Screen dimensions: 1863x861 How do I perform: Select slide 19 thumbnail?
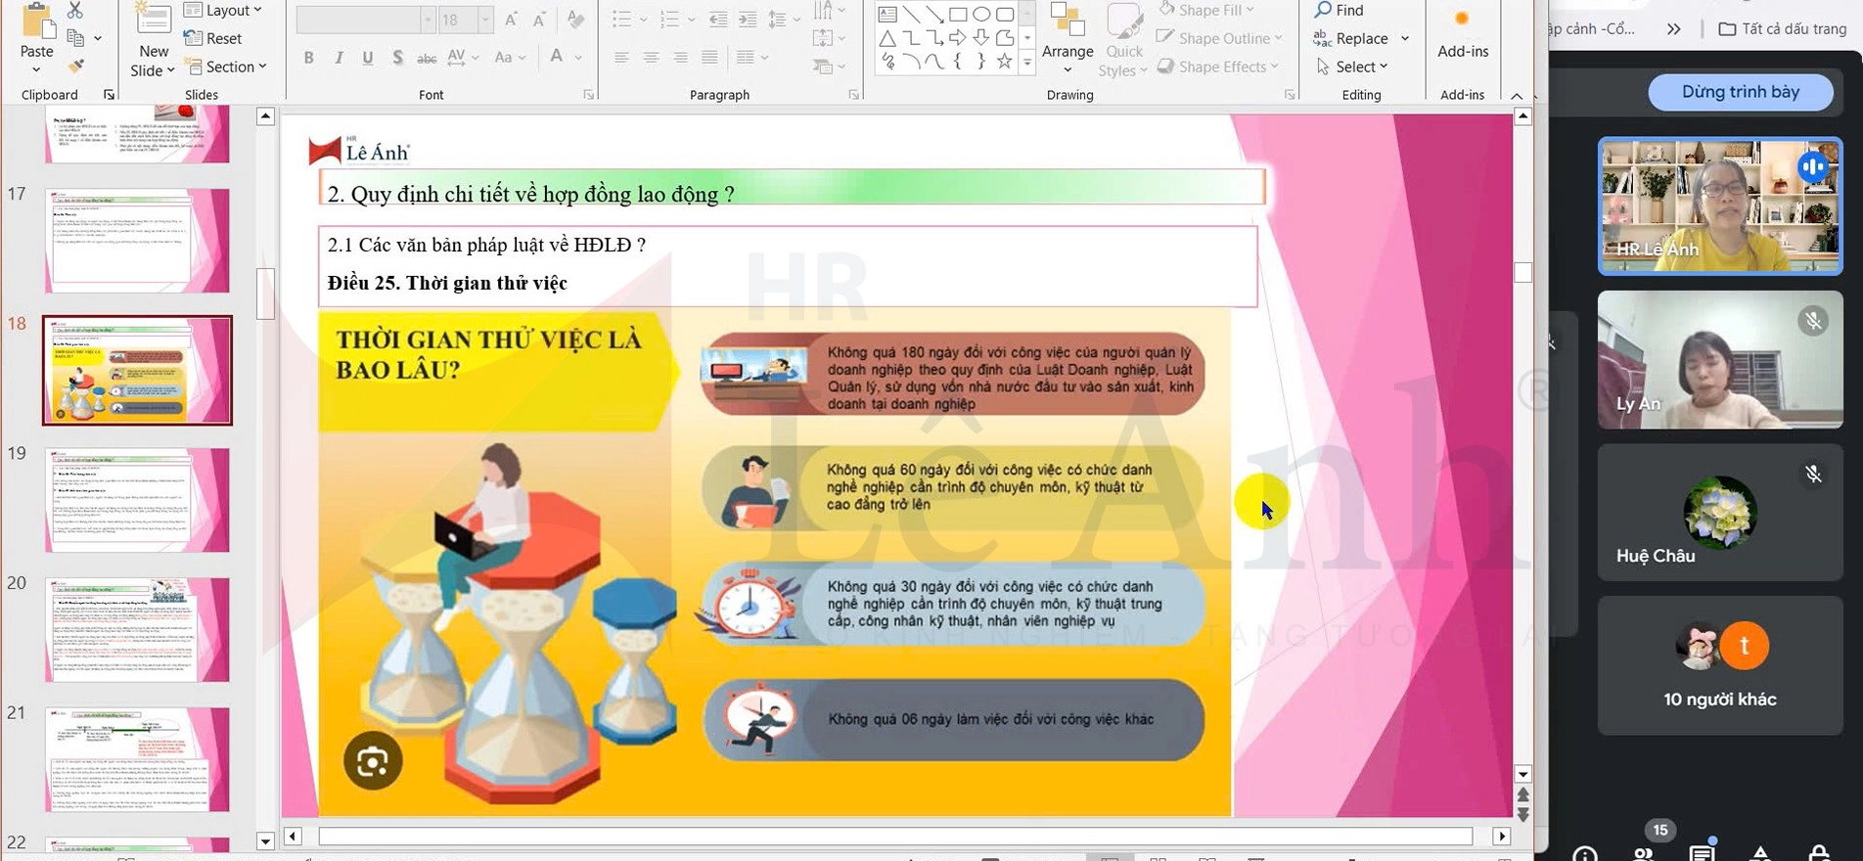pos(137,500)
